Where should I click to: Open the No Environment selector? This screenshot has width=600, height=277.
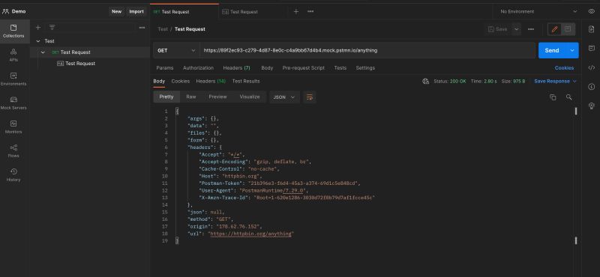538,11
